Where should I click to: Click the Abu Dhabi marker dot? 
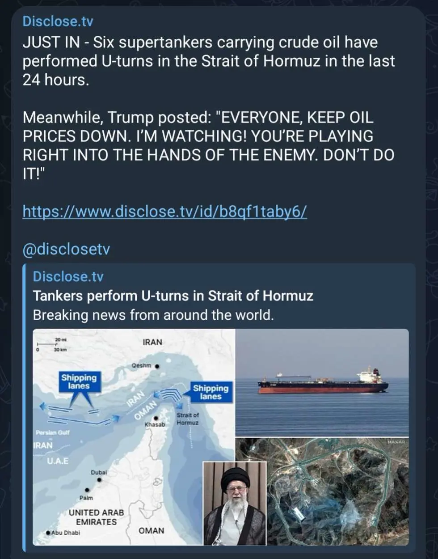click(x=48, y=533)
